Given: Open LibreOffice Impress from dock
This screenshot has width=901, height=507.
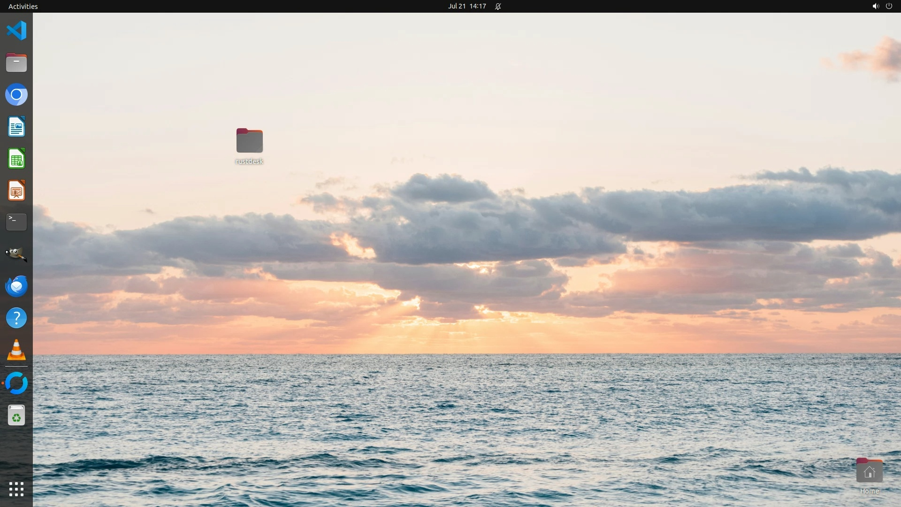Looking at the screenshot, I should 16,191.
